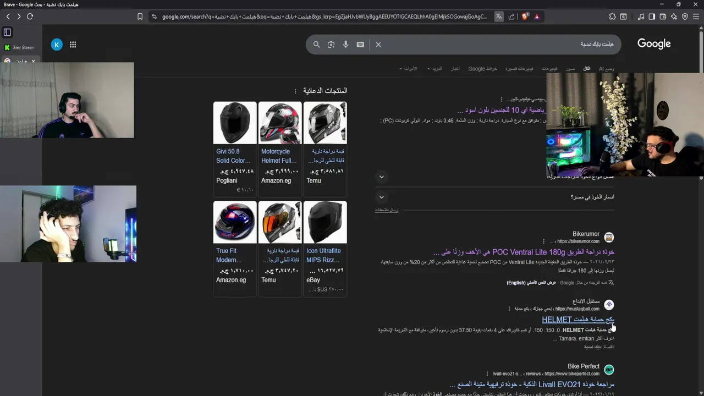Click the browser address bar URL
704x396 pixels.
tap(324, 16)
